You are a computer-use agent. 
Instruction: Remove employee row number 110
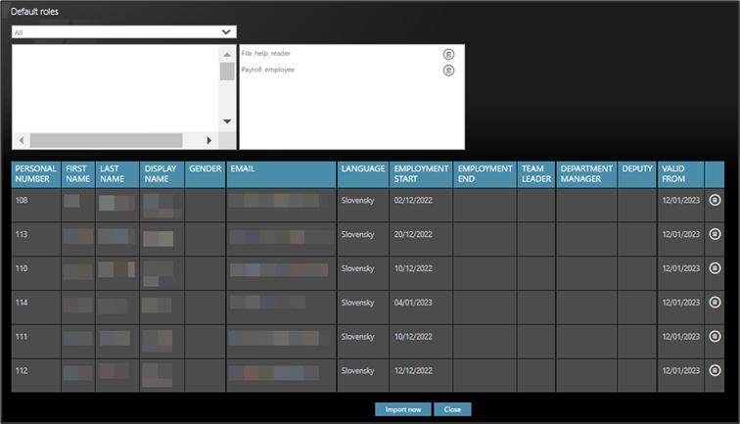715,268
